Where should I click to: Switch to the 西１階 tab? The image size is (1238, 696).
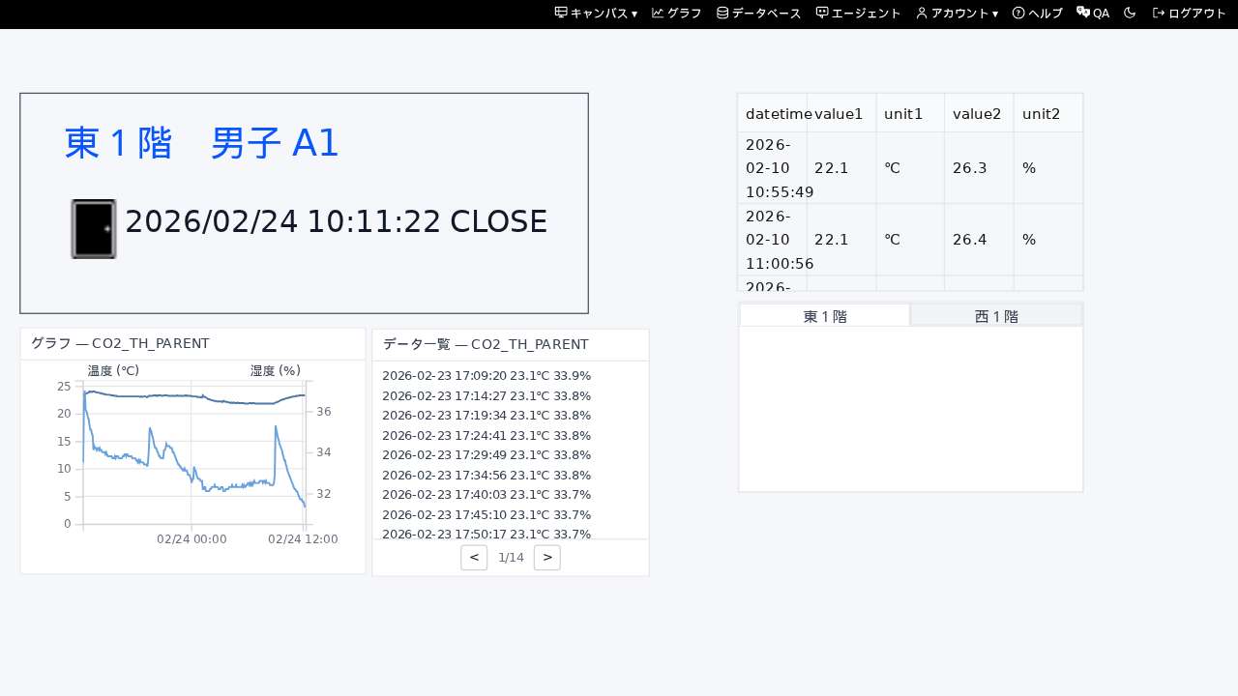click(996, 316)
